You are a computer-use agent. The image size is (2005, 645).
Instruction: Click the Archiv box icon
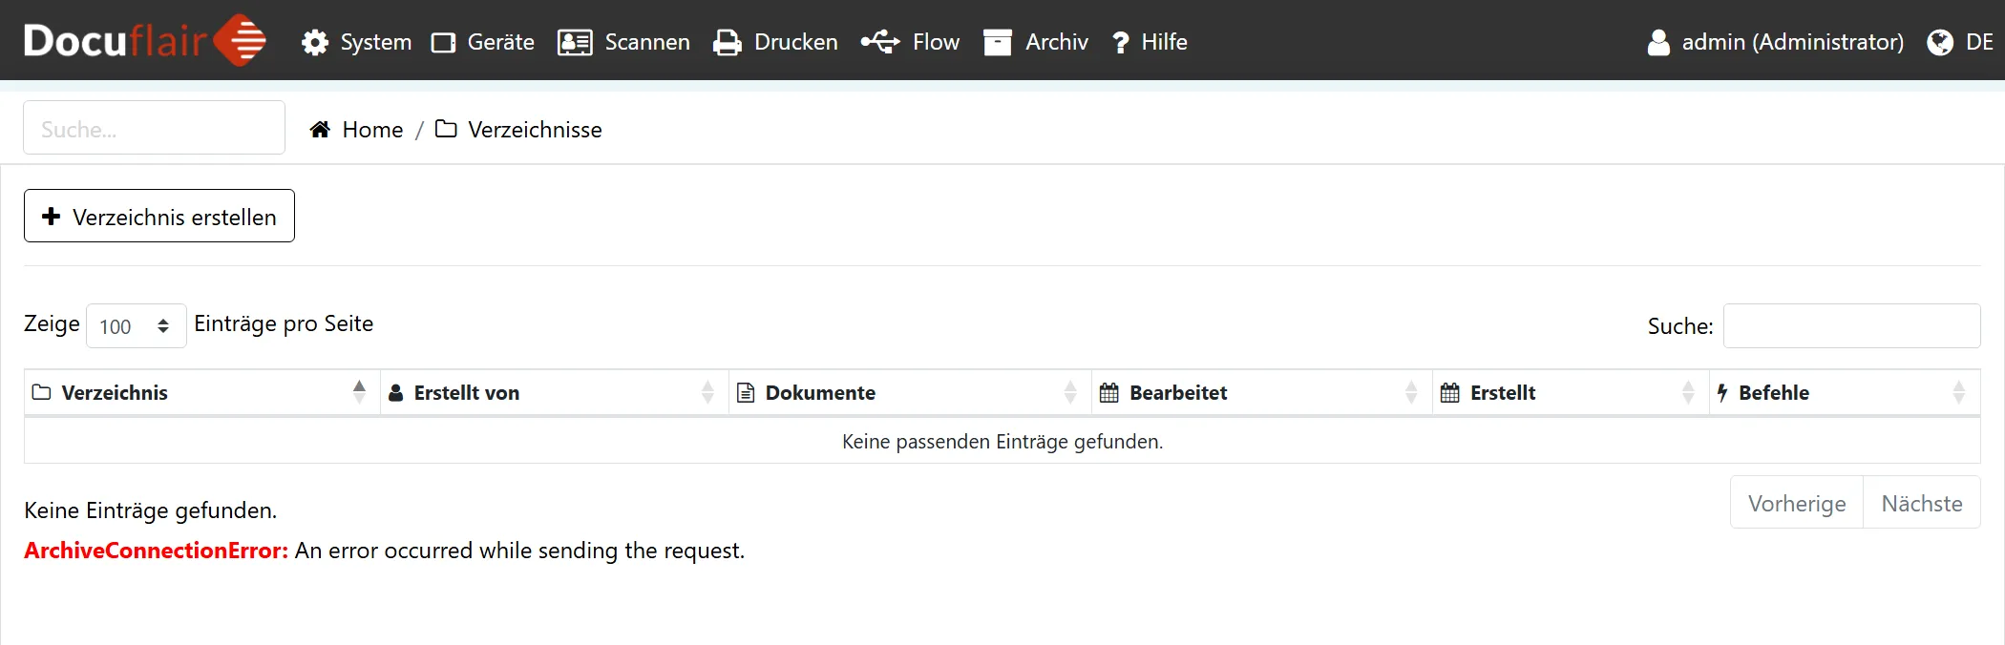(998, 43)
